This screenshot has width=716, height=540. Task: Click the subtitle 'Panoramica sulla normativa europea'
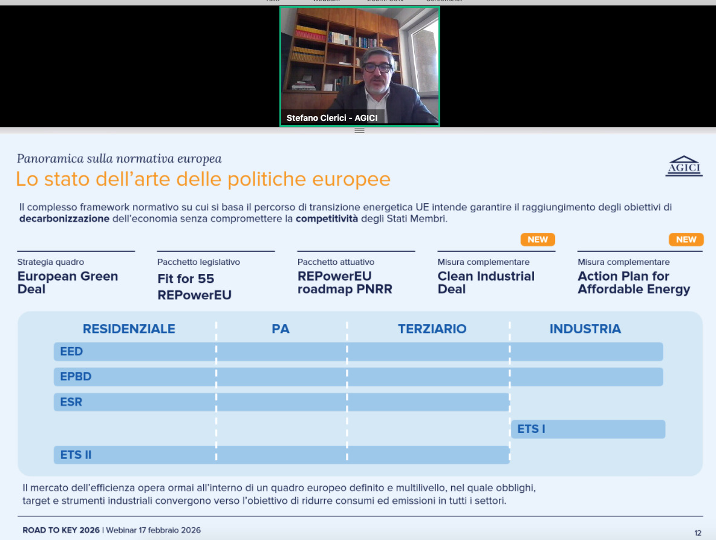pyautogui.click(x=119, y=158)
